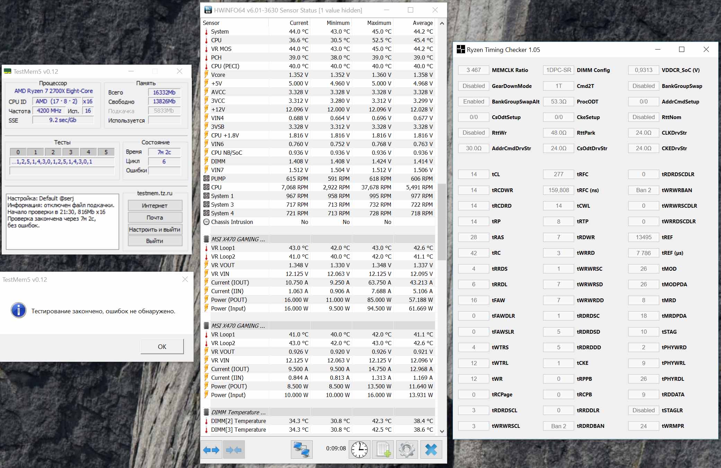Click the Average column header
The width and height of the screenshot is (721, 468).
[x=422, y=23]
